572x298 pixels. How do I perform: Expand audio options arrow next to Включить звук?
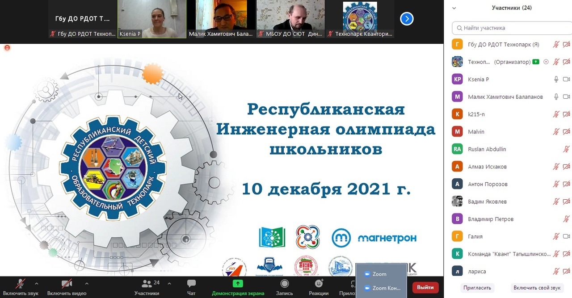(x=37, y=283)
